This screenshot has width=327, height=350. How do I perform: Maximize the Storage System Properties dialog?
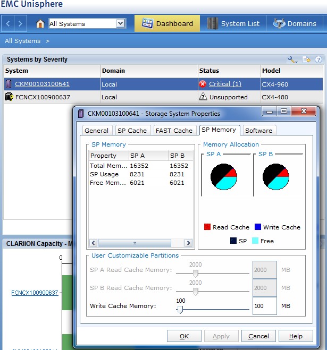coord(284,112)
